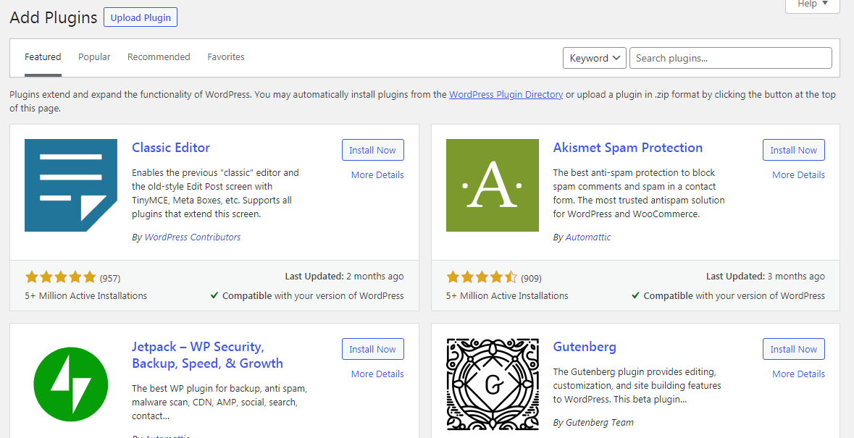Screen dimensions: 854x438
Task: Switch to the Popular tab
Action: (x=94, y=56)
